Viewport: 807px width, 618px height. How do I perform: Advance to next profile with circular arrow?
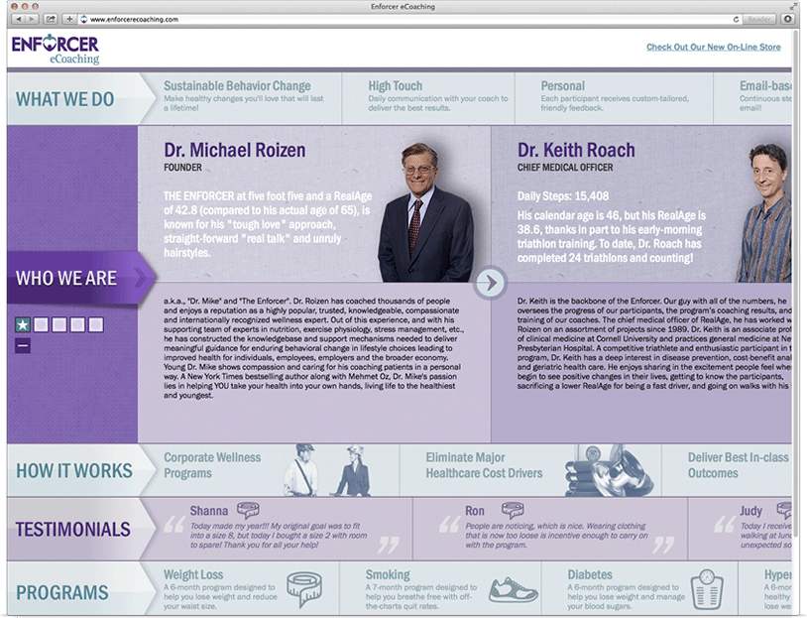490,283
